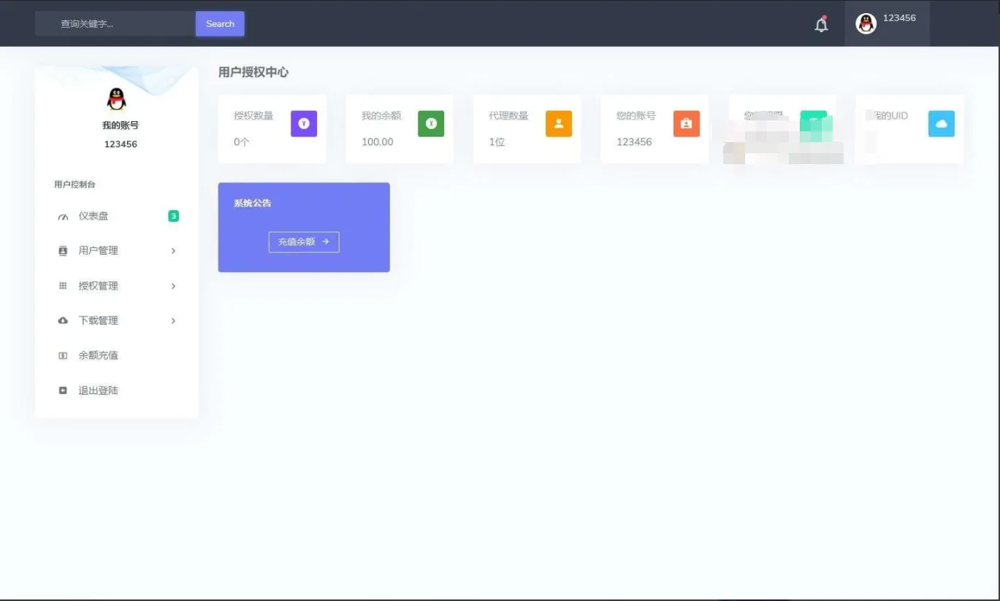This screenshot has height=601, width=1000.
Task: Click the 我的余额 label
Action: click(381, 116)
